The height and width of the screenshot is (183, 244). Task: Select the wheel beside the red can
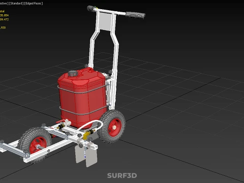111,126
